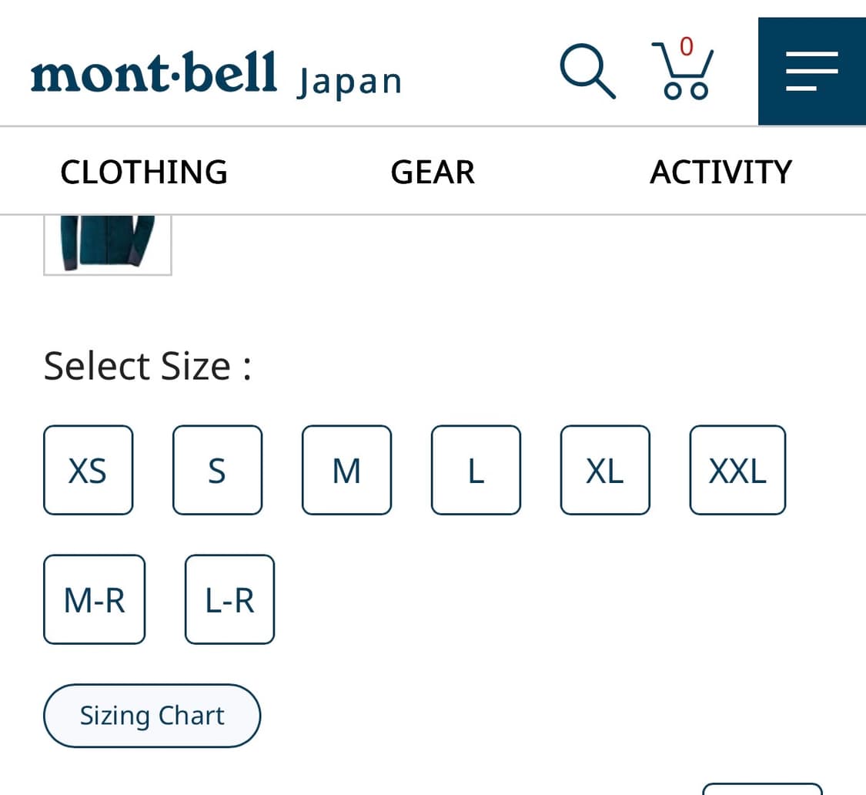Pick size XXL
This screenshot has height=795, width=866.
point(737,470)
